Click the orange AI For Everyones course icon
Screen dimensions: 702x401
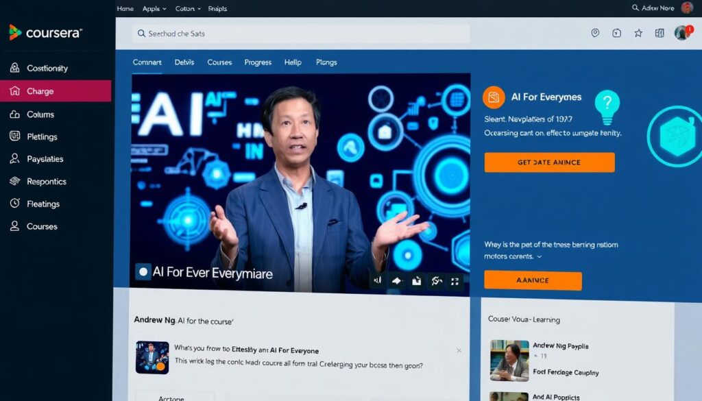[x=494, y=97]
